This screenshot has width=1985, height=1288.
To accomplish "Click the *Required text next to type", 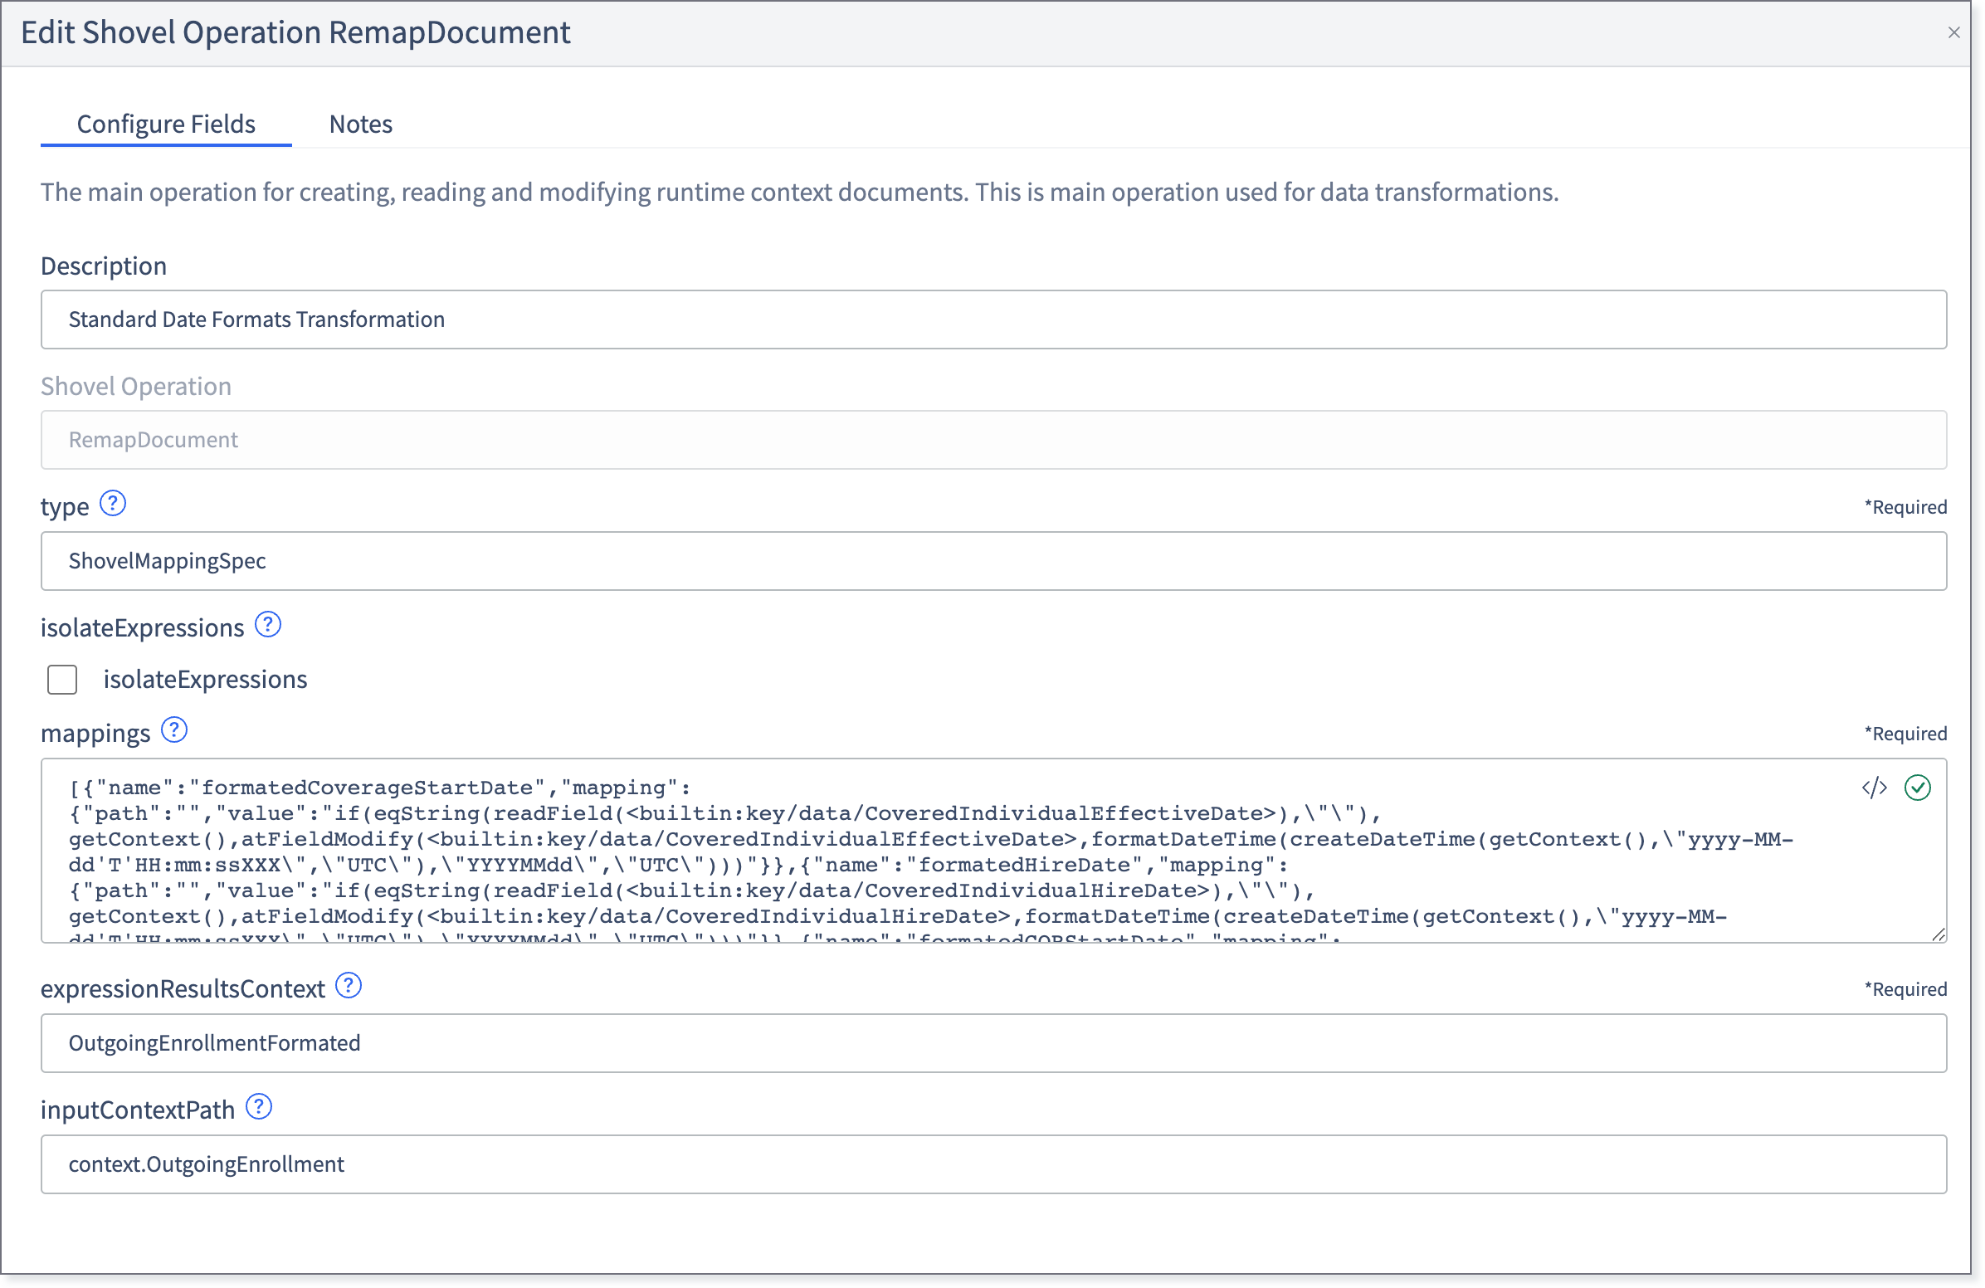I will [x=1905, y=506].
